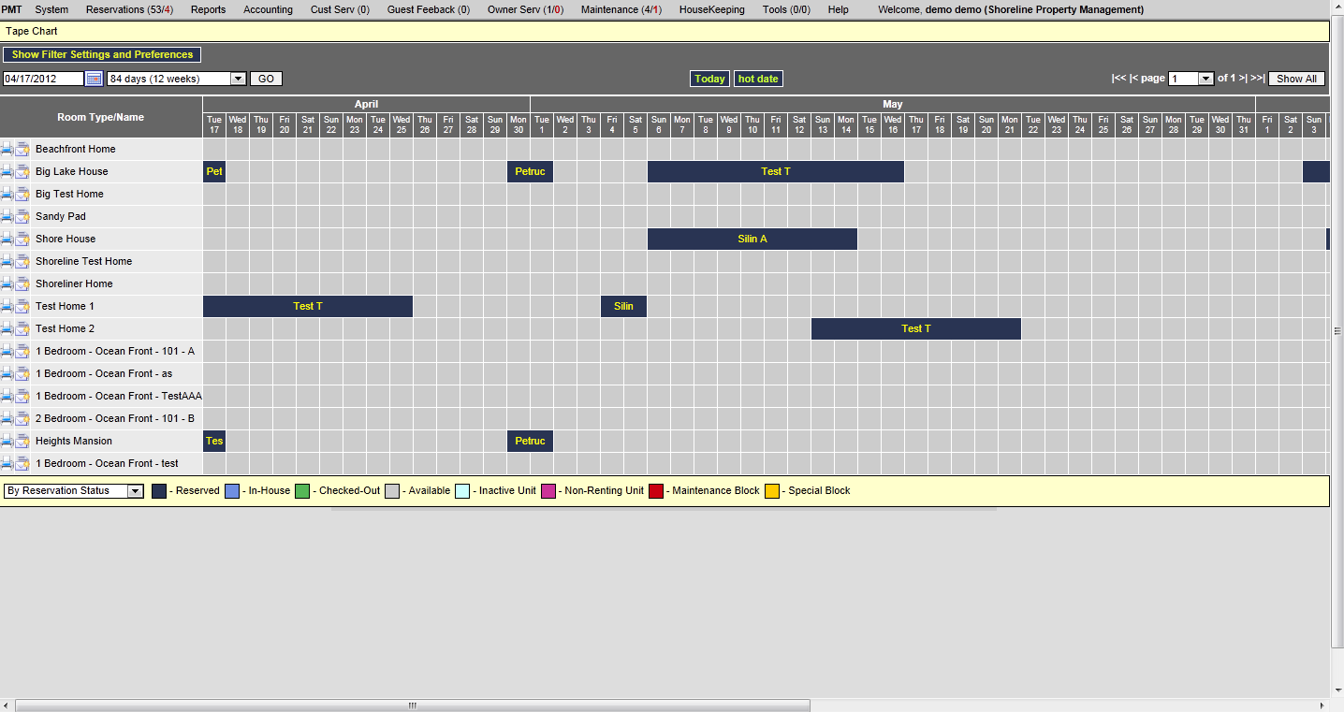Screen dimensions: 1344x712
Task: Click the print icon for Test Home 2
Action: (7, 328)
